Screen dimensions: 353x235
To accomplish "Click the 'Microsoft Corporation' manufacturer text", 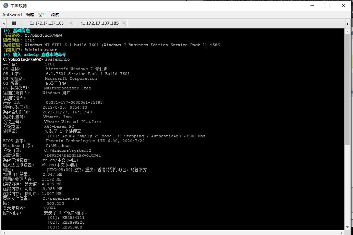I will (71, 78).
